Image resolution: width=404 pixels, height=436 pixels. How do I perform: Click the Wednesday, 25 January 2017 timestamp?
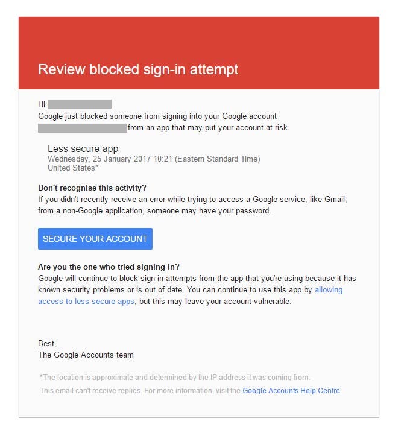pyautogui.click(x=154, y=159)
